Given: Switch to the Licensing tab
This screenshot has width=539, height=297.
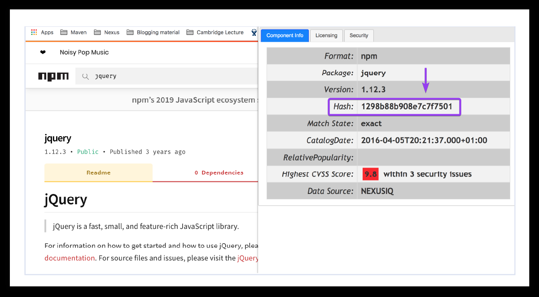Looking at the screenshot, I should click(x=326, y=35).
